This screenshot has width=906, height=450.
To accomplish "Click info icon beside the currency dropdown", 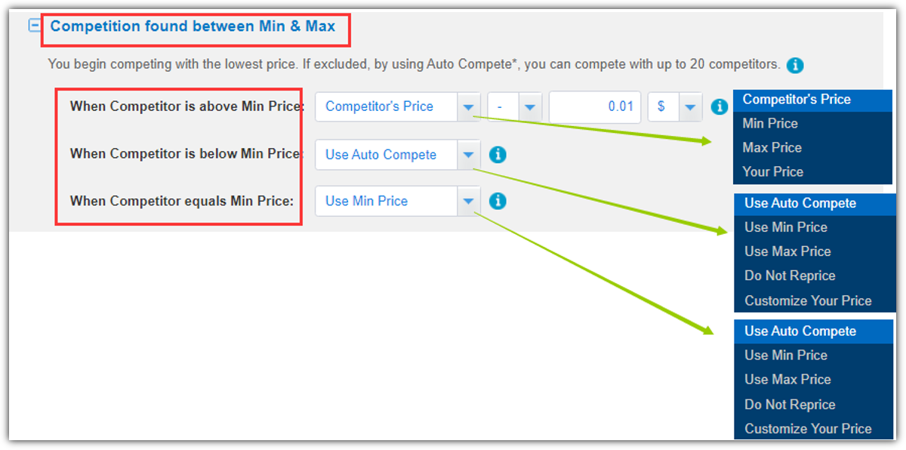I will pos(719,107).
